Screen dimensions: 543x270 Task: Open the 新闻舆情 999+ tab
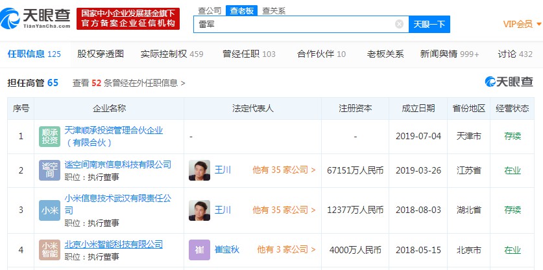point(450,54)
